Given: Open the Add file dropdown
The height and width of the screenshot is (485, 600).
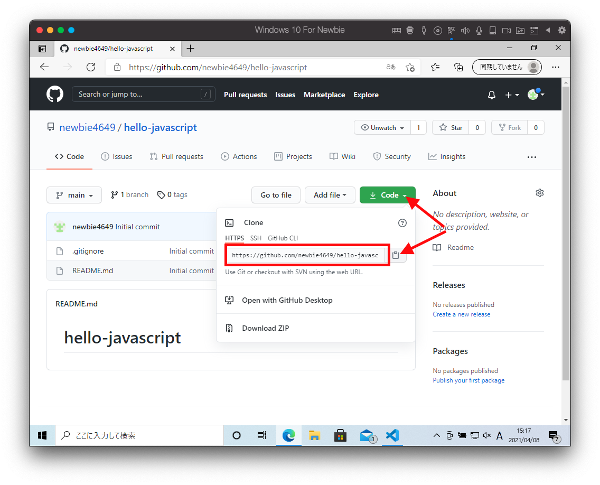Looking at the screenshot, I should [x=330, y=195].
